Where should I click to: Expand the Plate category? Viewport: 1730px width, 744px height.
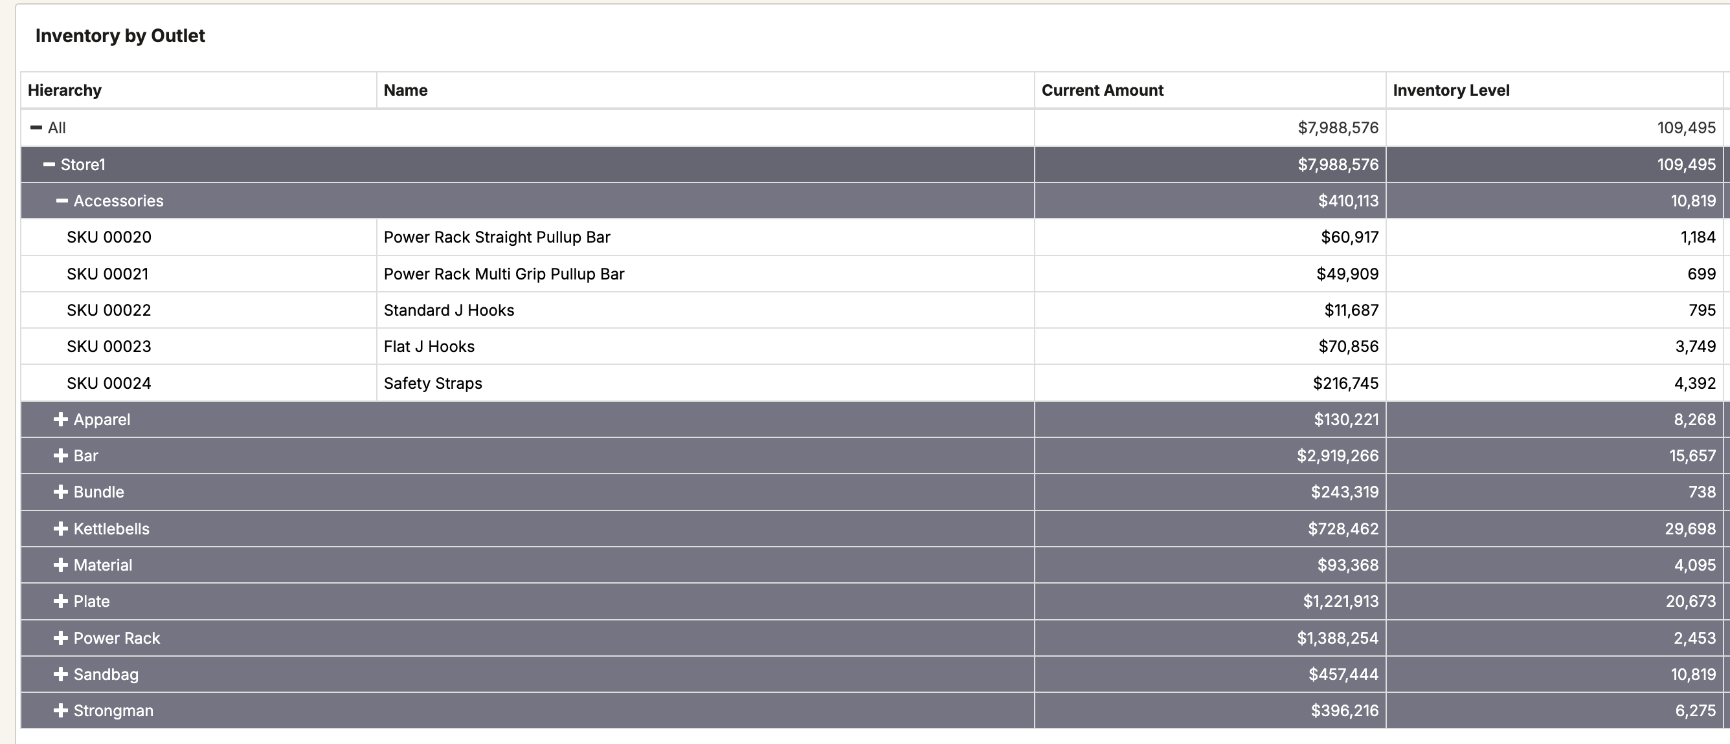click(x=60, y=601)
